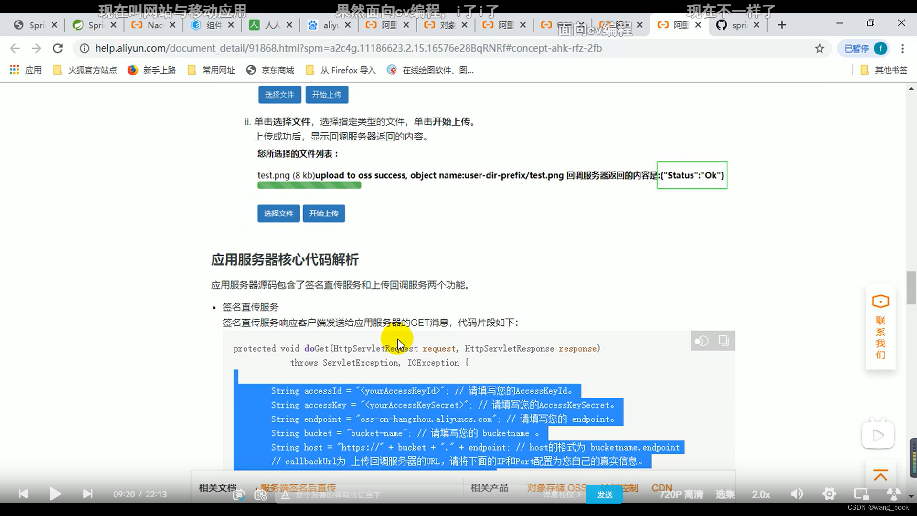Open danmaku settings icon
Screen dimensions: 917x516
260,495
